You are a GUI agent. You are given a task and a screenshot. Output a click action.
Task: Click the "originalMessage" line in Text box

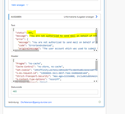click(x=58, y=49)
